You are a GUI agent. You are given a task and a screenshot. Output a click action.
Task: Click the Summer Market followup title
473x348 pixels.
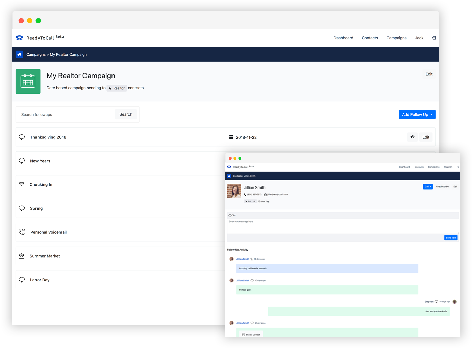click(x=45, y=256)
